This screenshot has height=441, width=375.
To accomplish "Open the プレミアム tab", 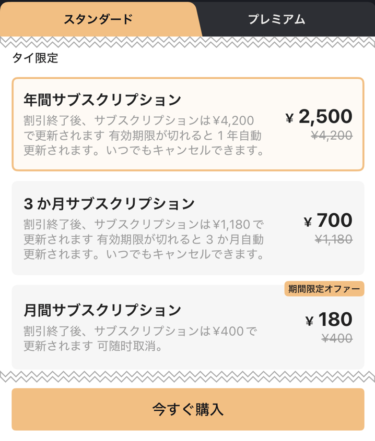I will coord(276,20).
